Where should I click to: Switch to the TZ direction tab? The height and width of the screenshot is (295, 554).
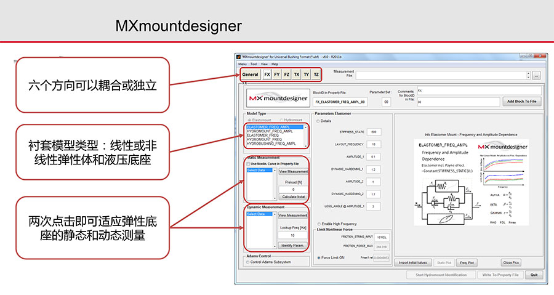pyautogui.click(x=316, y=75)
